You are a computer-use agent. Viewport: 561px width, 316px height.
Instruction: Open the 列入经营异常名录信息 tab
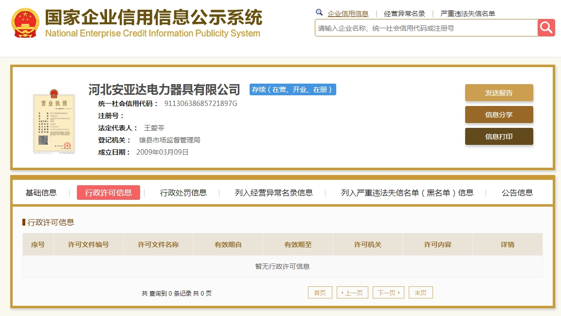click(x=274, y=193)
